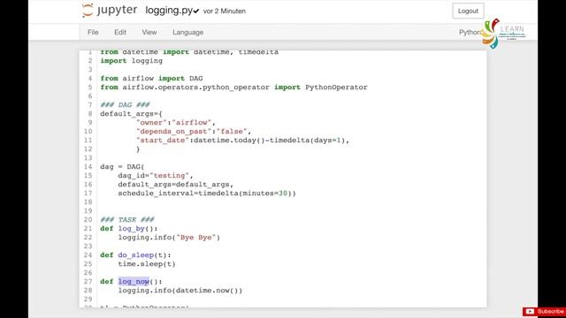Click the 'vor 2 Minuten' save status

pos(224,11)
